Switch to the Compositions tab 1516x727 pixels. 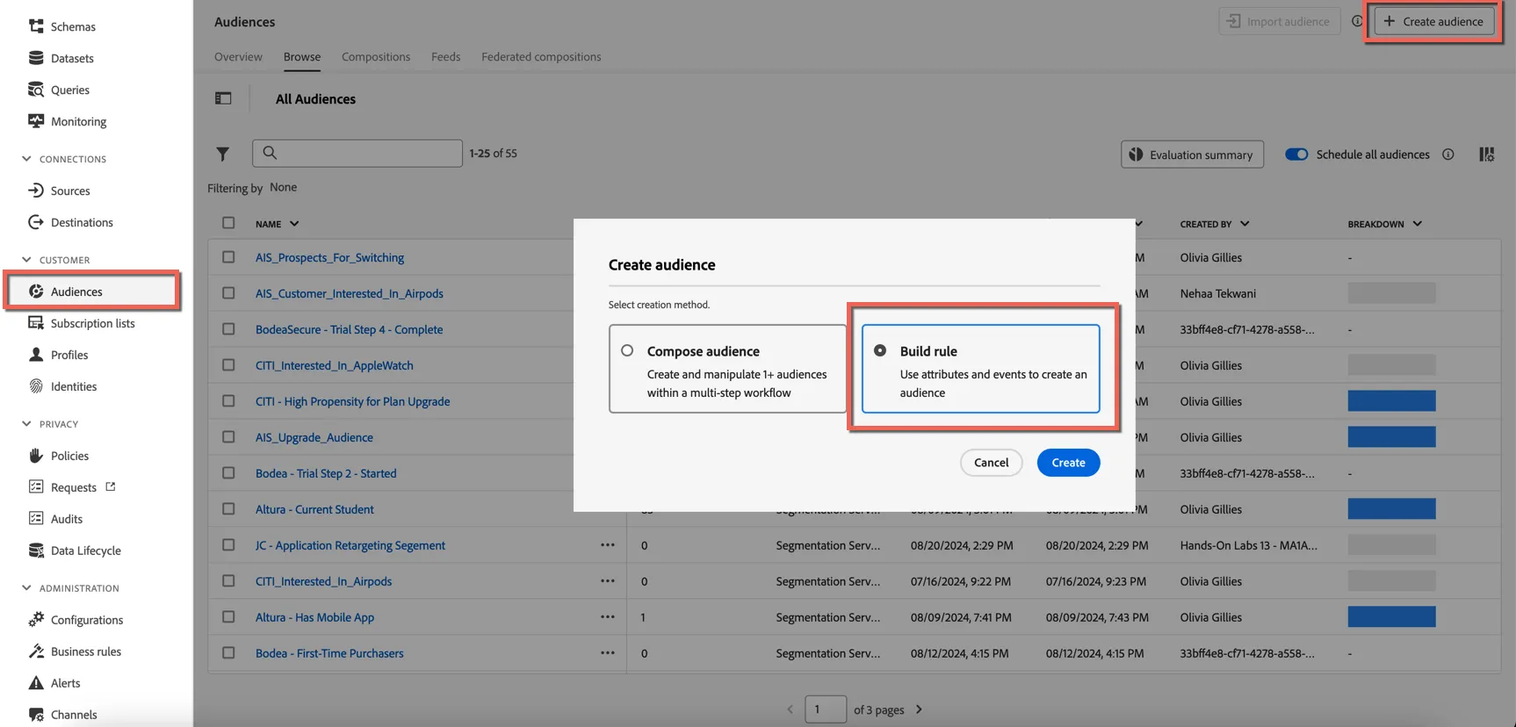(x=376, y=56)
